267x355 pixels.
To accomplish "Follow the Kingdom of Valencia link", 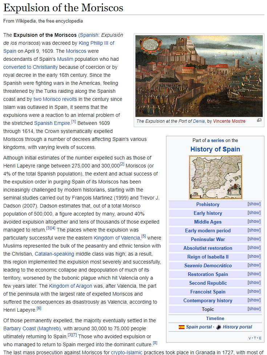I will [117, 238].
